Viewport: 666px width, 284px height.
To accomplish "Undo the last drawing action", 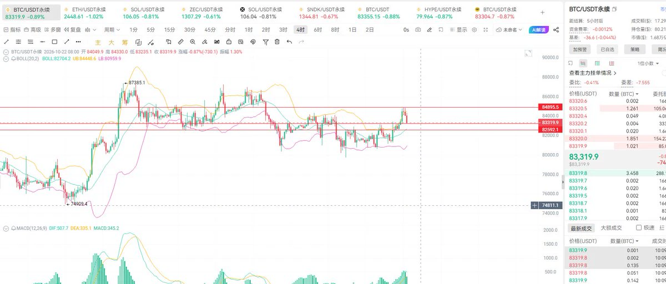I will [289, 42].
